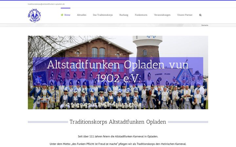Open the Funkenturm menu
The image size is (236, 147).
click(141, 15)
